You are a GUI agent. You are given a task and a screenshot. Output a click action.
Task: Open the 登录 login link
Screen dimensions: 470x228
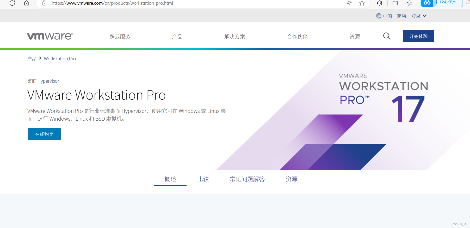point(416,16)
